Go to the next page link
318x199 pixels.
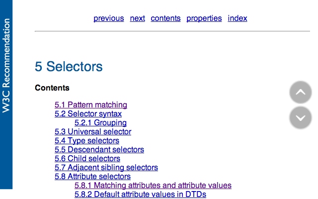click(138, 18)
